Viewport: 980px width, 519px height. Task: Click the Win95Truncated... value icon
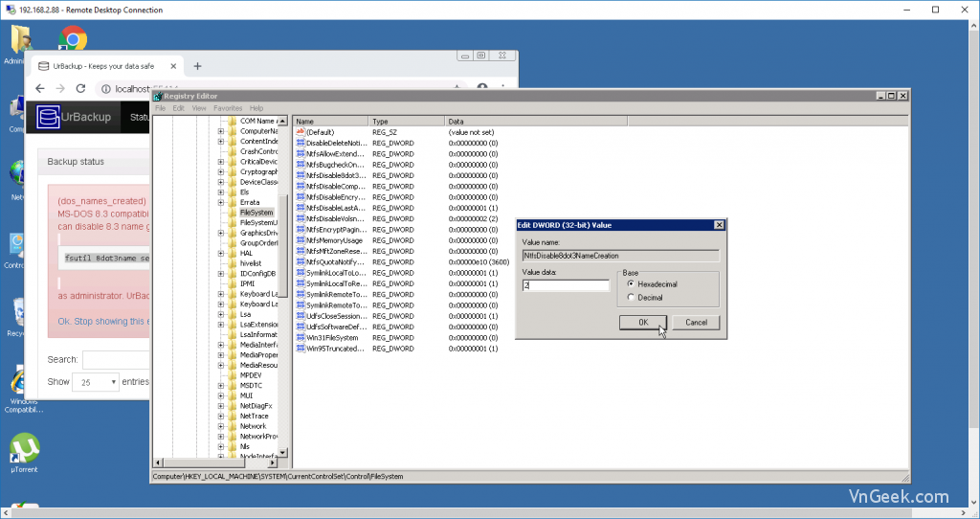(x=300, y=349)
